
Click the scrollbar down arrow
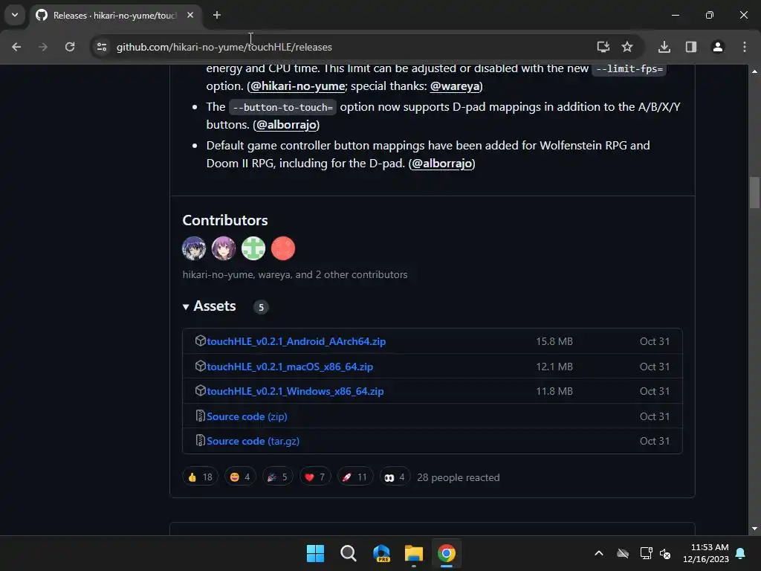coord(754,529)
